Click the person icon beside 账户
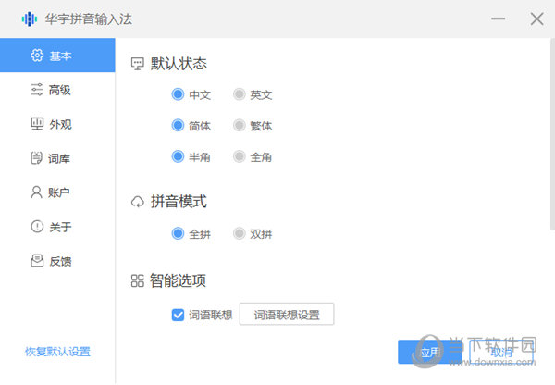 pos(36,192)
